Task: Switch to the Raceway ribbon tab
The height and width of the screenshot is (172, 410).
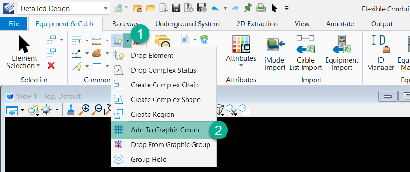Action: tap(125, 24)
